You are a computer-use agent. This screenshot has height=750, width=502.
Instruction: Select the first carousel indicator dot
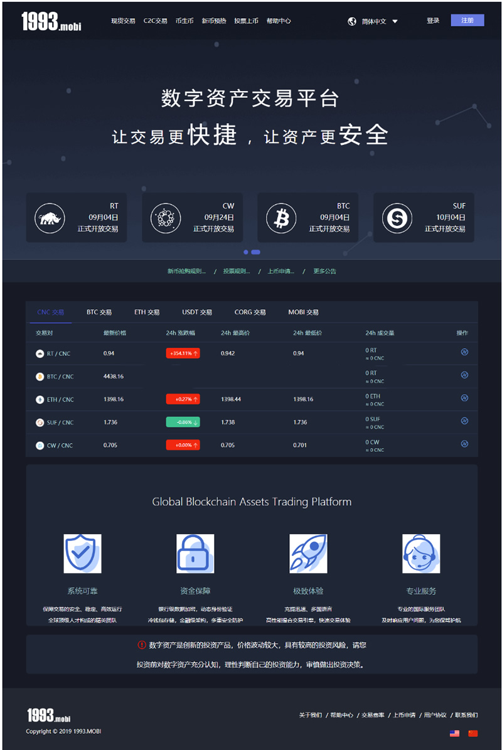[x=246, y=252]
